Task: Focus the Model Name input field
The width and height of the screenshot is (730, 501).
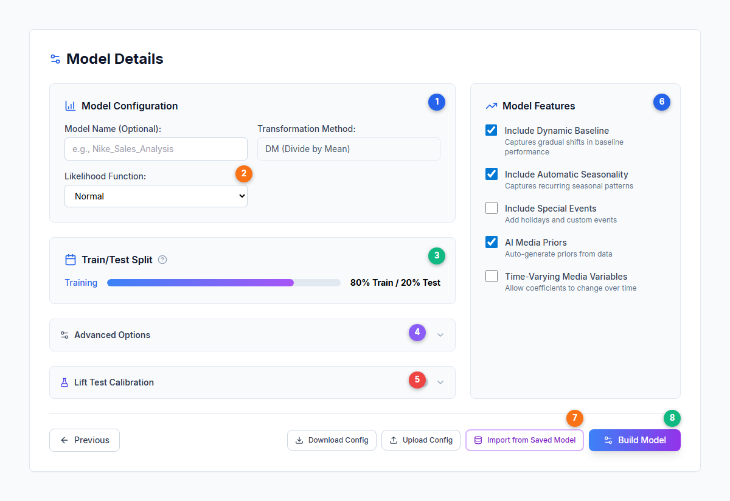Action: click(156, 149)
